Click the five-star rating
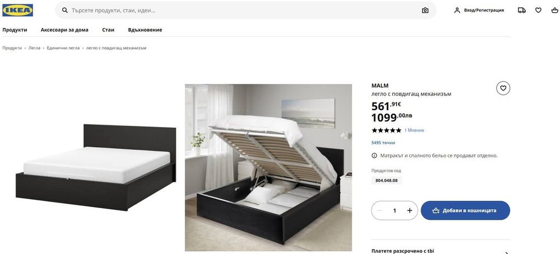 click(x=386, y=130)
